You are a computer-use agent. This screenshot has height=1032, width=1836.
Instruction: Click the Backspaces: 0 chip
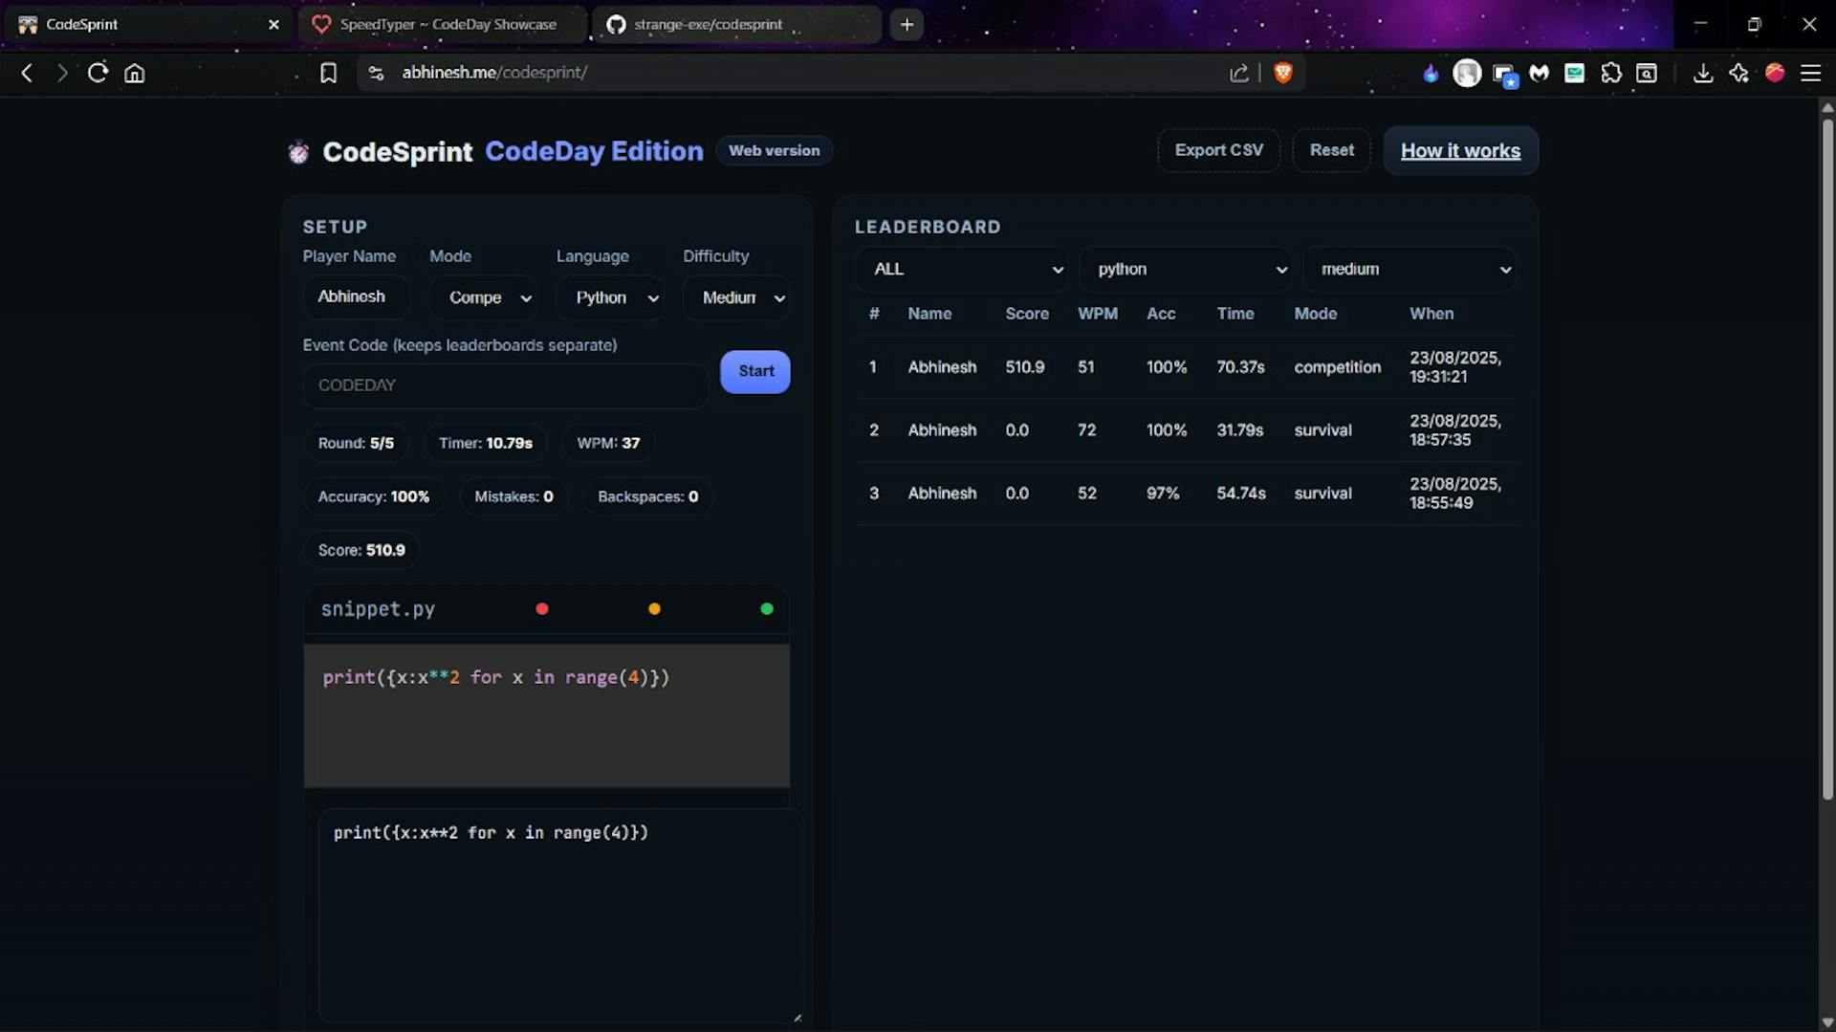pyautogui.click(x=647, y=496)
